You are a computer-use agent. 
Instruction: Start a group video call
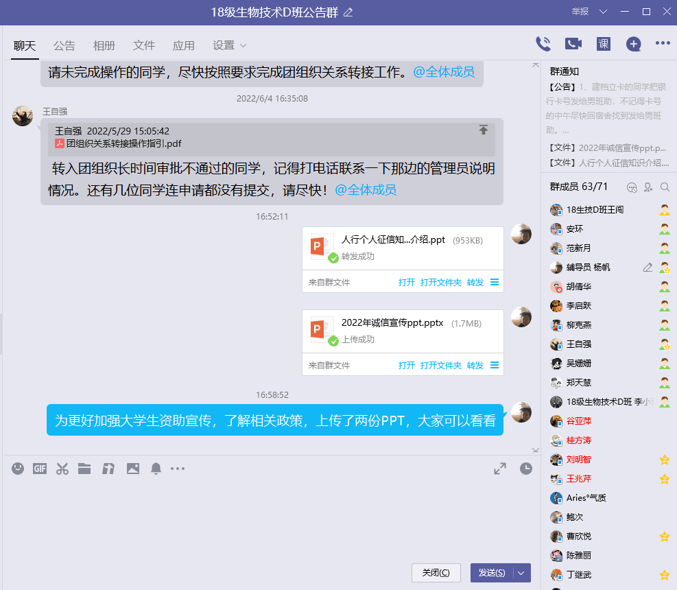pyautogui.click(x=573, y=44)
